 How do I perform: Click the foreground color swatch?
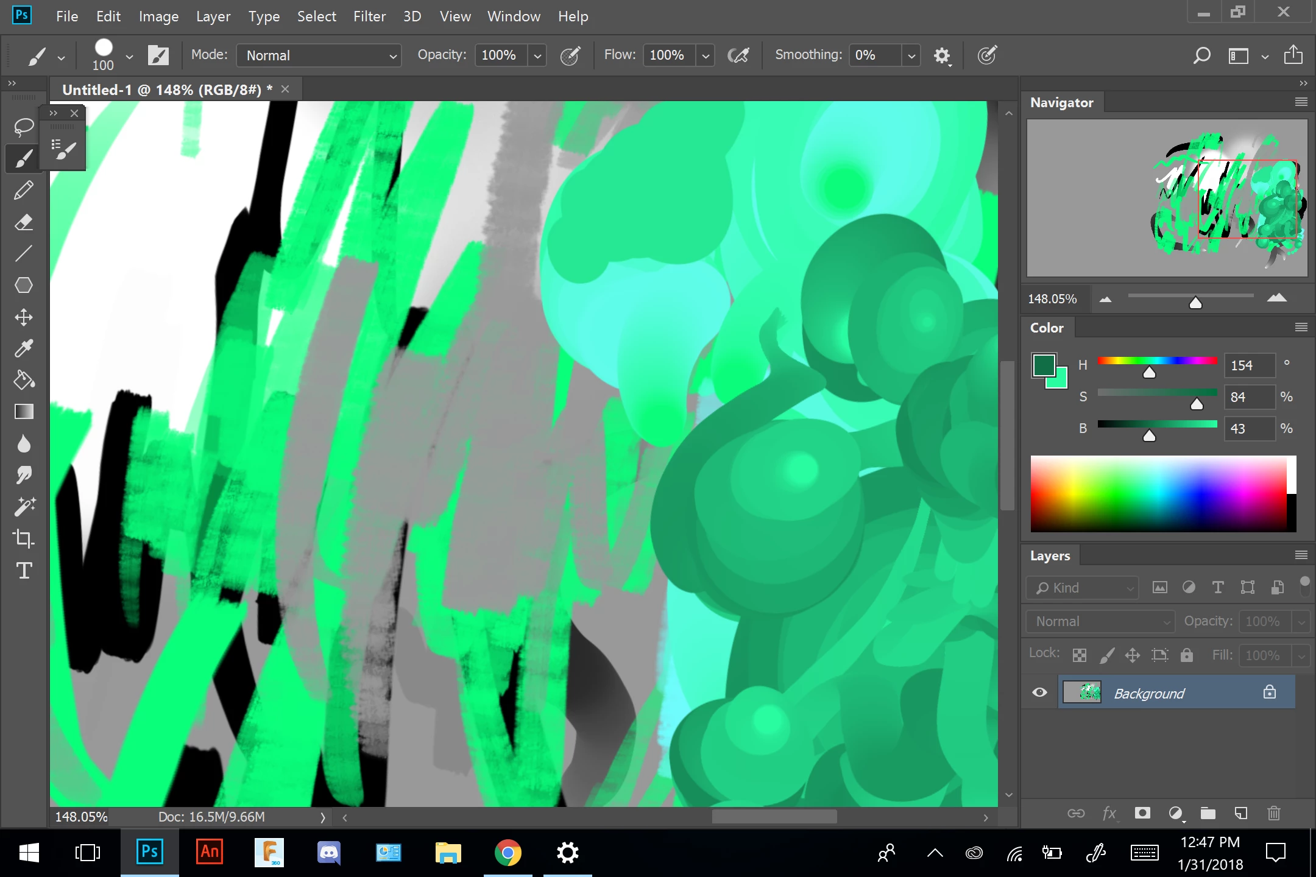pyautogui.click(x=1044, y=365)
